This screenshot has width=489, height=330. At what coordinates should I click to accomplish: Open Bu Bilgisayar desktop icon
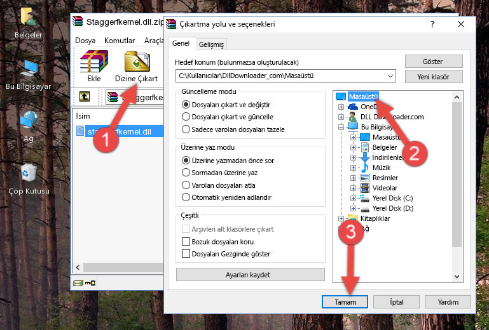pyautogui.click(x=29, y=68)
